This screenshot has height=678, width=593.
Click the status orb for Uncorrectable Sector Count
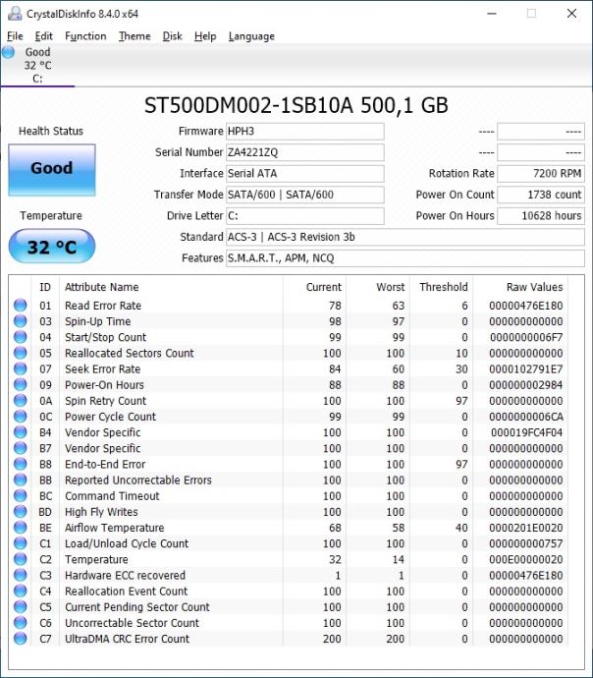pos(20,622)
